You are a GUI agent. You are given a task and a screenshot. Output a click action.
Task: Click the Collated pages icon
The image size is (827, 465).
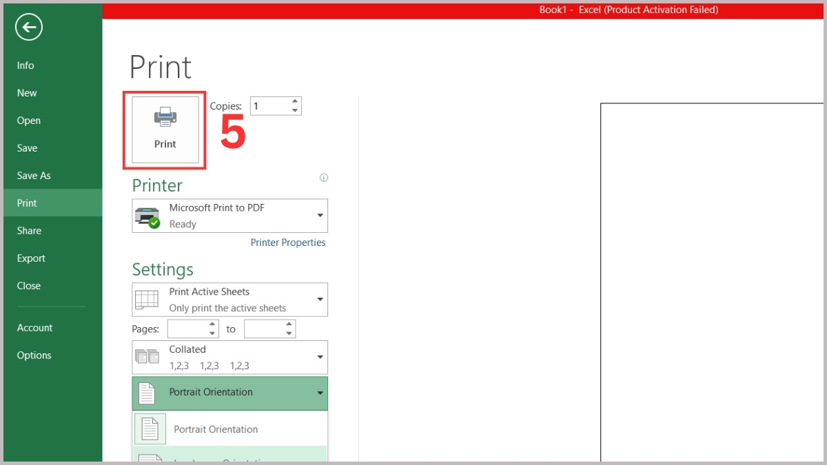(147, 356)
